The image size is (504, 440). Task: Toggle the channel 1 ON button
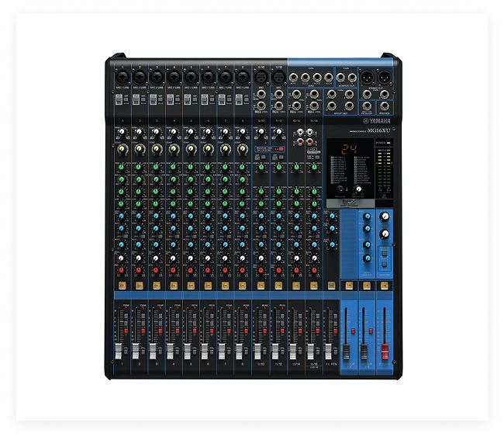(122, 286)
